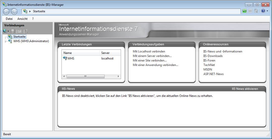Open the TechNet link

click(209, 65)
